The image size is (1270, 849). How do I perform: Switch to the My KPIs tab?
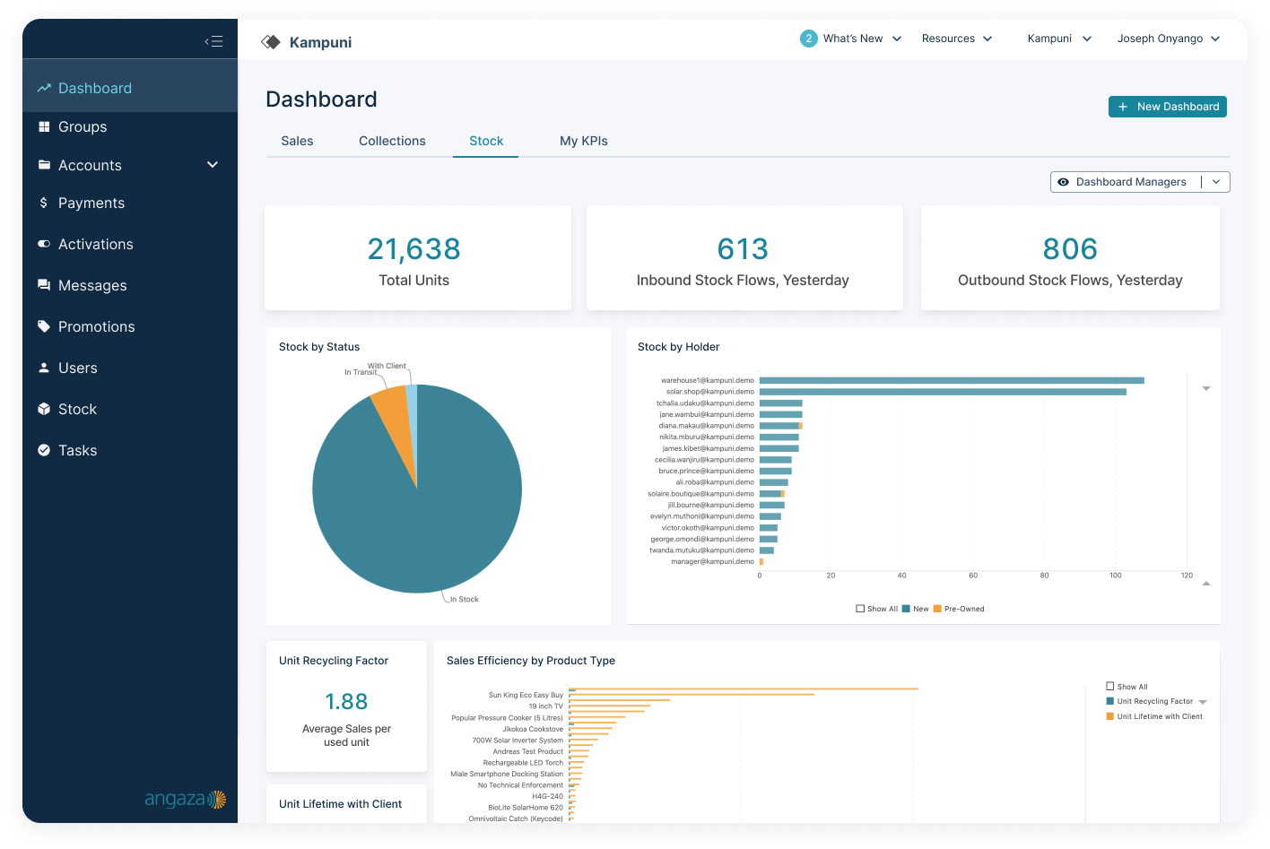583,141
